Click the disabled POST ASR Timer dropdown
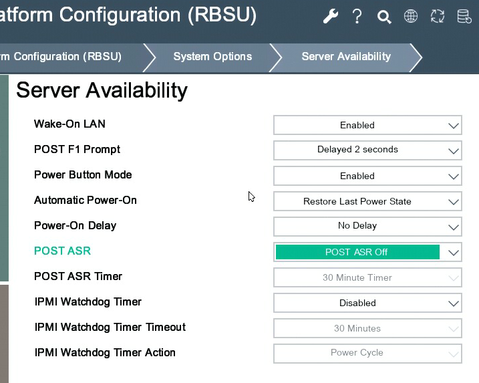Image resolution: width=479 pixels, height=383 pixels. pos(367,277)
